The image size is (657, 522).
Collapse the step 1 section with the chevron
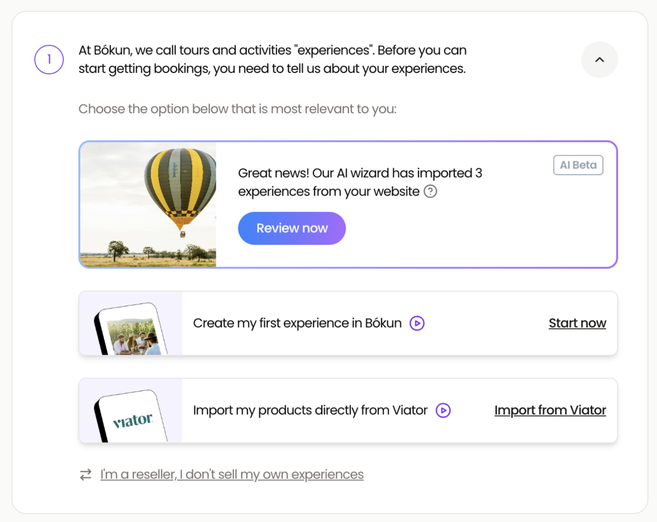click(599, 60)
